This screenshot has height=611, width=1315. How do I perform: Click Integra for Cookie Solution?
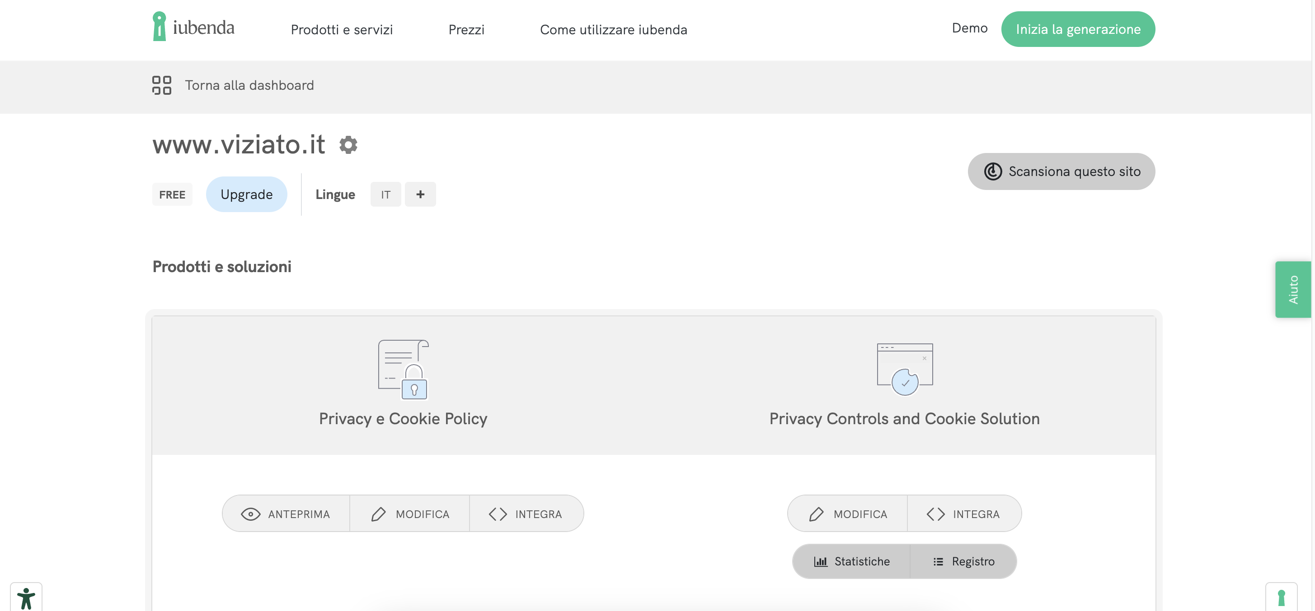click(x=963, y=514)
